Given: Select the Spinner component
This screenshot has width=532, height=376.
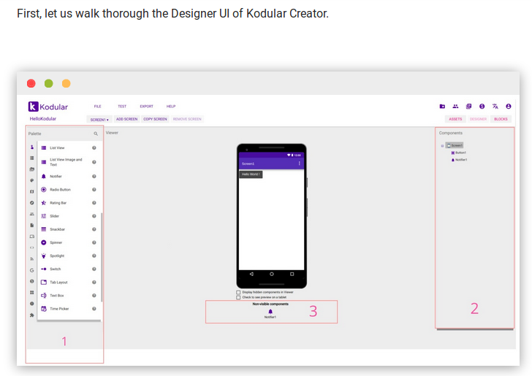Looking at the screenshot, I should [69, 242].
